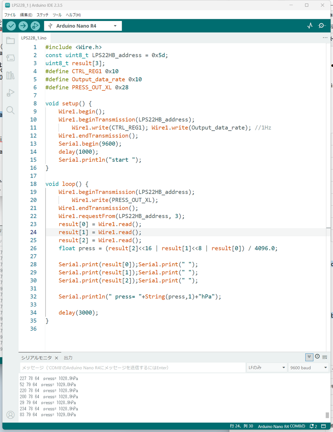Switch to the 出力 tab
Image resolution: width=333 pixels, height=432 pixels.
tap(68, 358)
